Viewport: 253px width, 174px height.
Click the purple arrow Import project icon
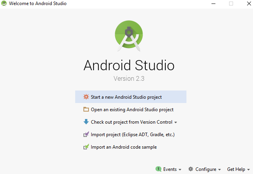86,134
